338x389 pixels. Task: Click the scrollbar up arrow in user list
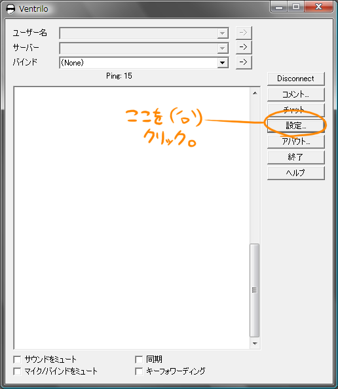click(x=255, y=93)
